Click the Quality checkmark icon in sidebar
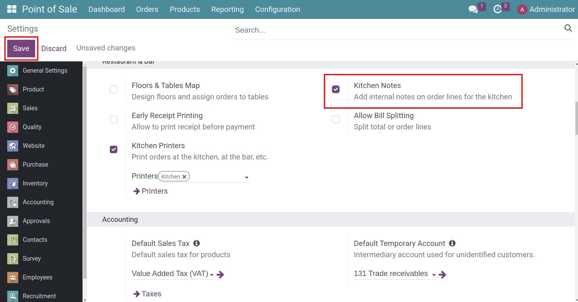The image size is (578, 302). pyautogui.click(x=13, y=127)
